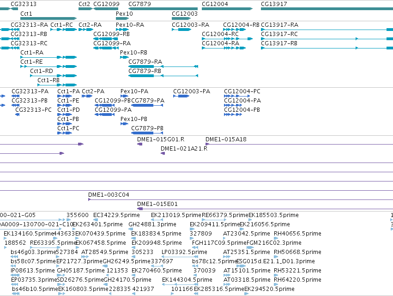Click the DME1-015E01 clone label
Image resolution: width=393 pixels, height=296 pixels.
coord(157,204)
